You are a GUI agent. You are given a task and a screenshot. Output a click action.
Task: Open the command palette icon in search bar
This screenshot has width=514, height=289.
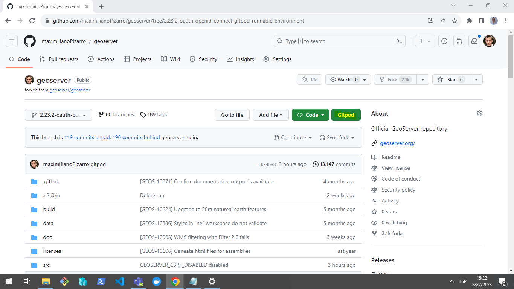399,41
